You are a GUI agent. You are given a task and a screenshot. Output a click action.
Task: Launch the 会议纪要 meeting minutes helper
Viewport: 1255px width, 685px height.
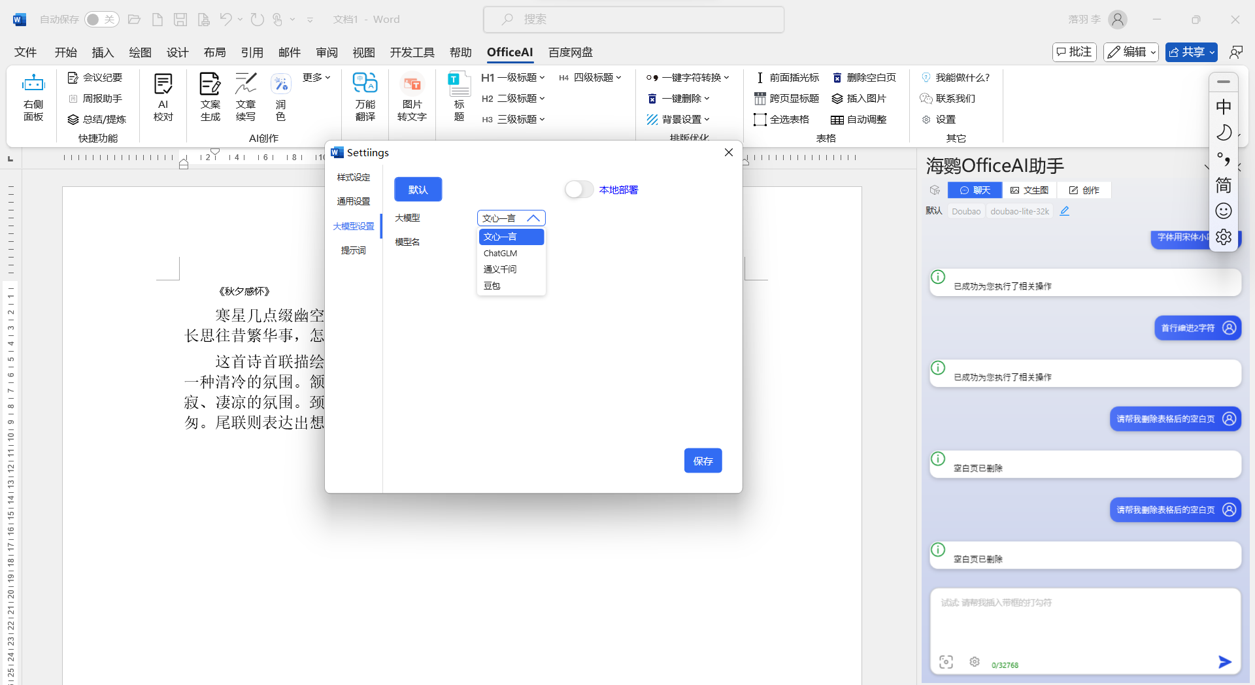[95, 78]
